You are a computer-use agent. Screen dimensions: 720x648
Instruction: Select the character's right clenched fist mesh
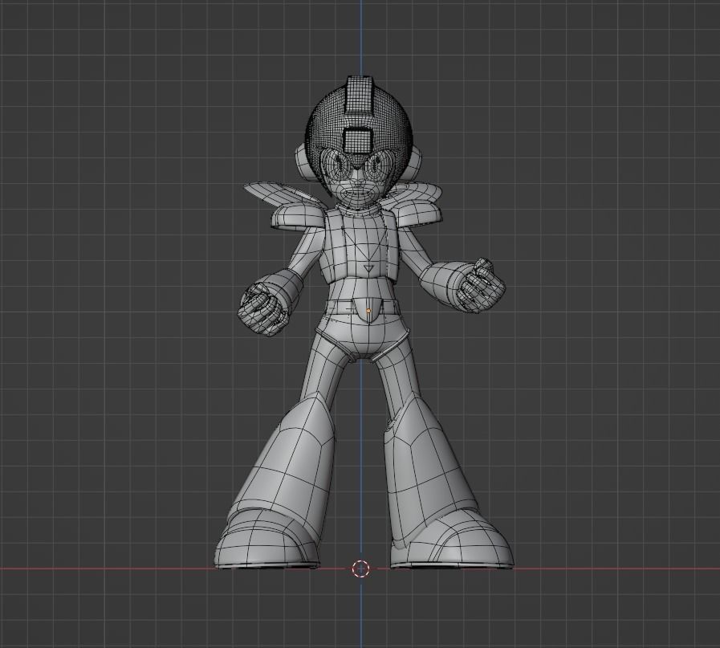pyautogui.click(x=262, y=308)
